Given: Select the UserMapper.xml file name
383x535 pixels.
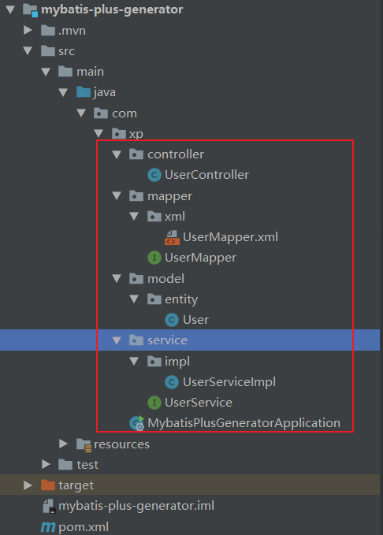Looking at the screenshot, I should 230,237.
